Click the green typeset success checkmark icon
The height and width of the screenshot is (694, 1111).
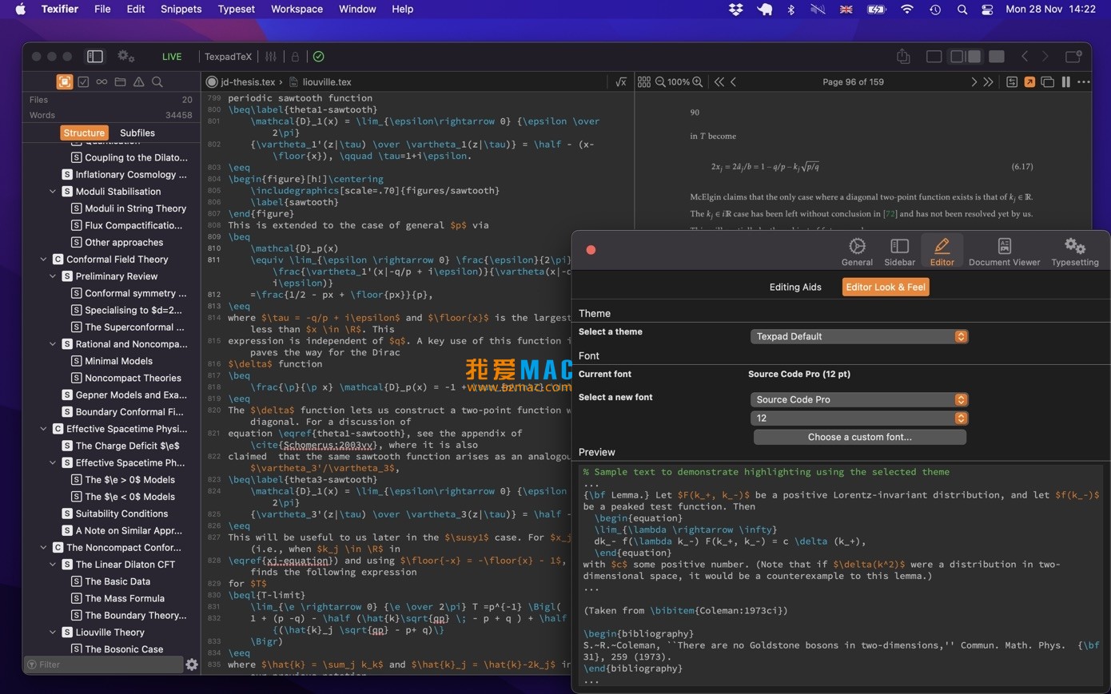[319, 57]
